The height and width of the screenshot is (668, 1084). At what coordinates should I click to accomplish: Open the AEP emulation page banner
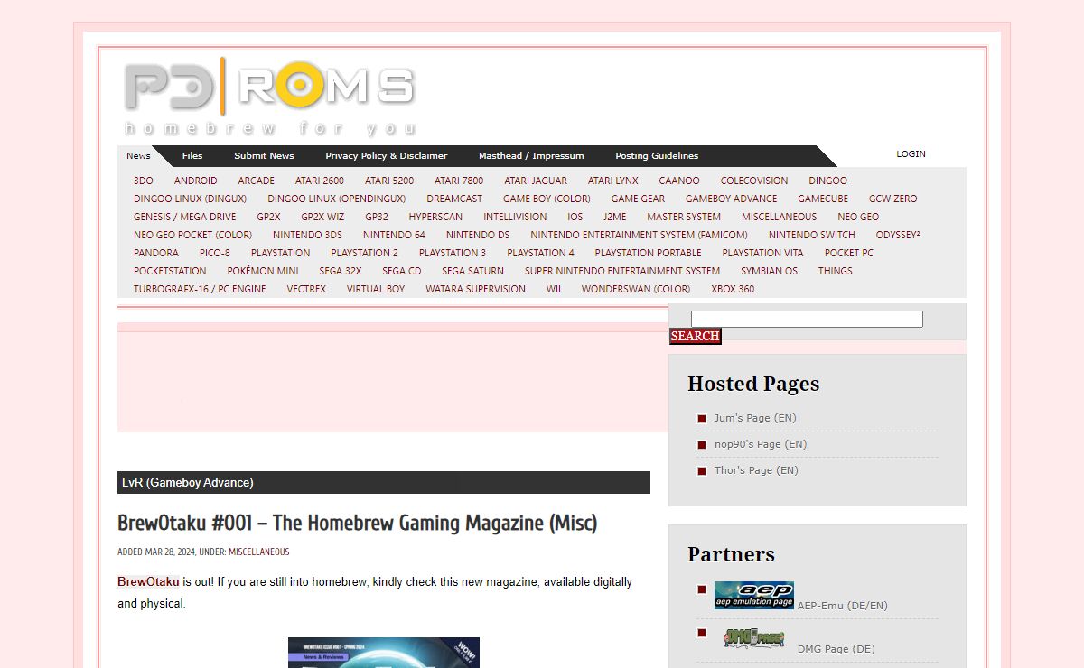[x=754, y=596]
